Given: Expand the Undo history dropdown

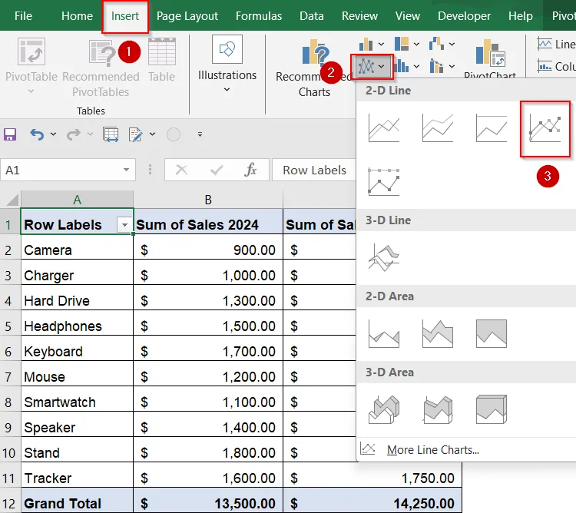Looking at the screenshot, I should click(x=53, y=134).
